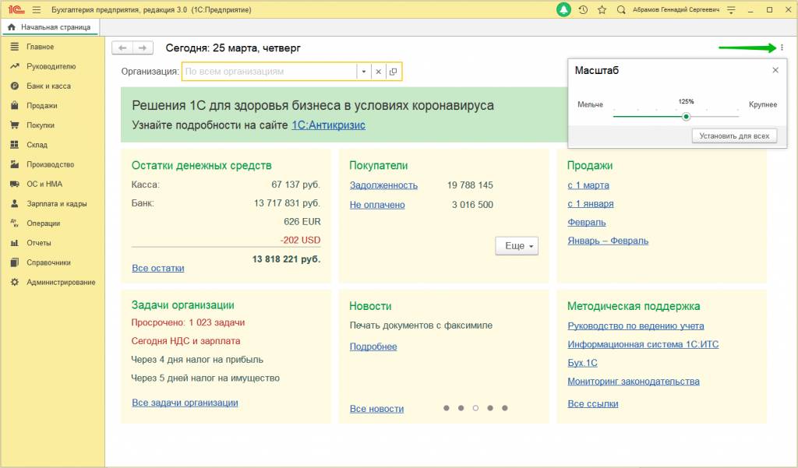
Task: Click the Подробнее news link
Action: point(373,347)
